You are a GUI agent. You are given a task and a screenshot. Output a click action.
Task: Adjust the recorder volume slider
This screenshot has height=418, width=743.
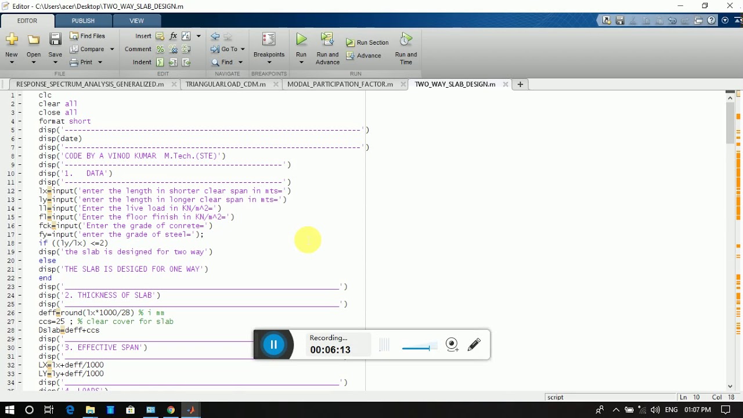(x=419, y=348)
